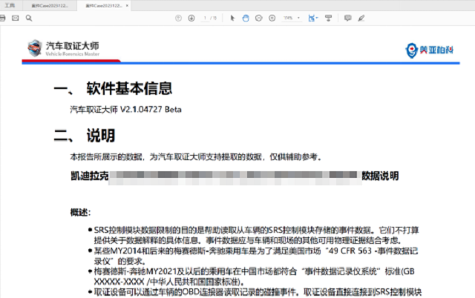Click the 汽车取证大师 logo
This screenshot has width=475, height=298.
(63, 48)
